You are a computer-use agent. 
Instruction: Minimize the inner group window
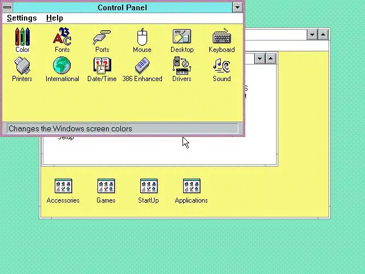(260, 58)
